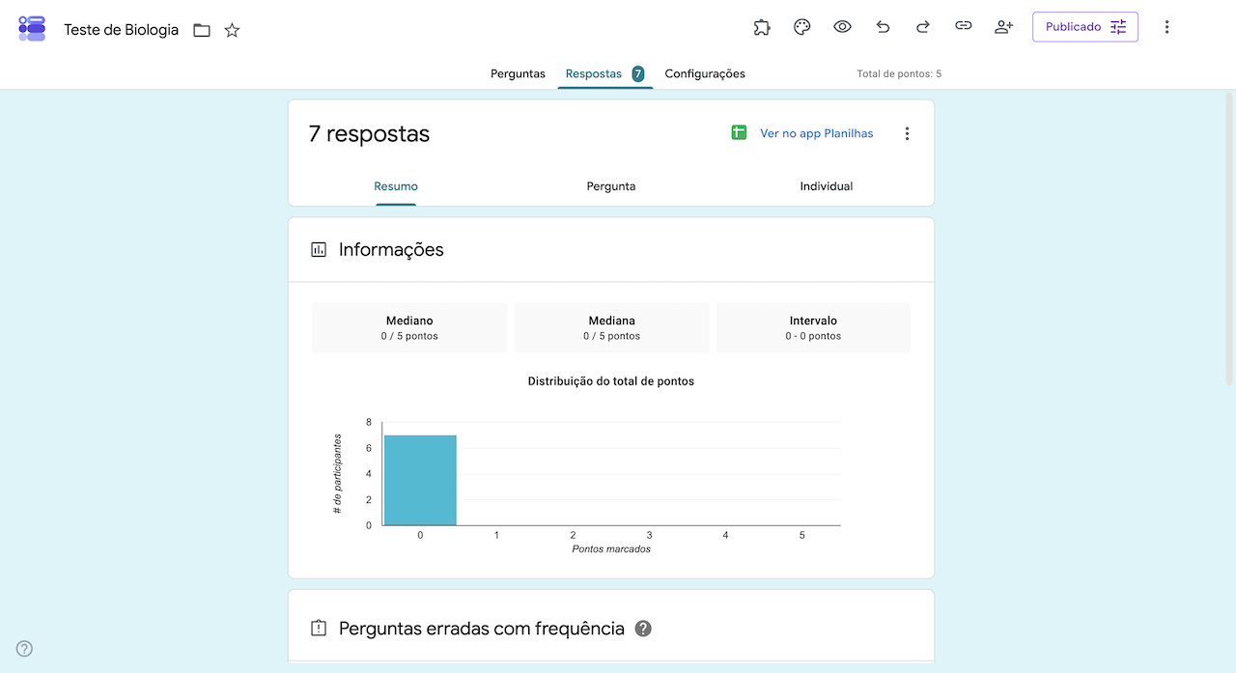1236x673 pixels.
Task: Open the Google Forms home icon
Action: 32,28
